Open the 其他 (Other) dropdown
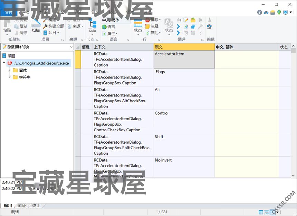 153,33
